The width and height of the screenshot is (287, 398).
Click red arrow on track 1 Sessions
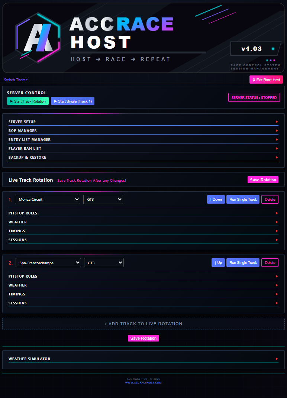click(277, 240)
